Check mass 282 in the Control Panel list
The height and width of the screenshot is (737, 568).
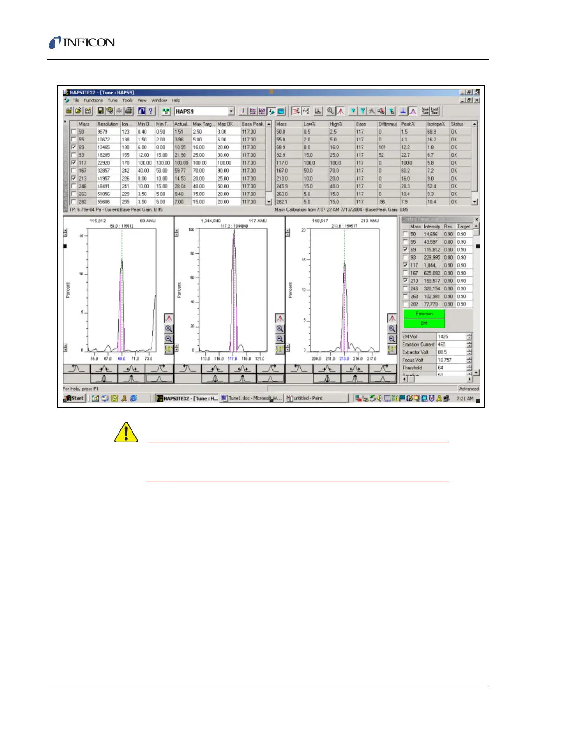405,304
